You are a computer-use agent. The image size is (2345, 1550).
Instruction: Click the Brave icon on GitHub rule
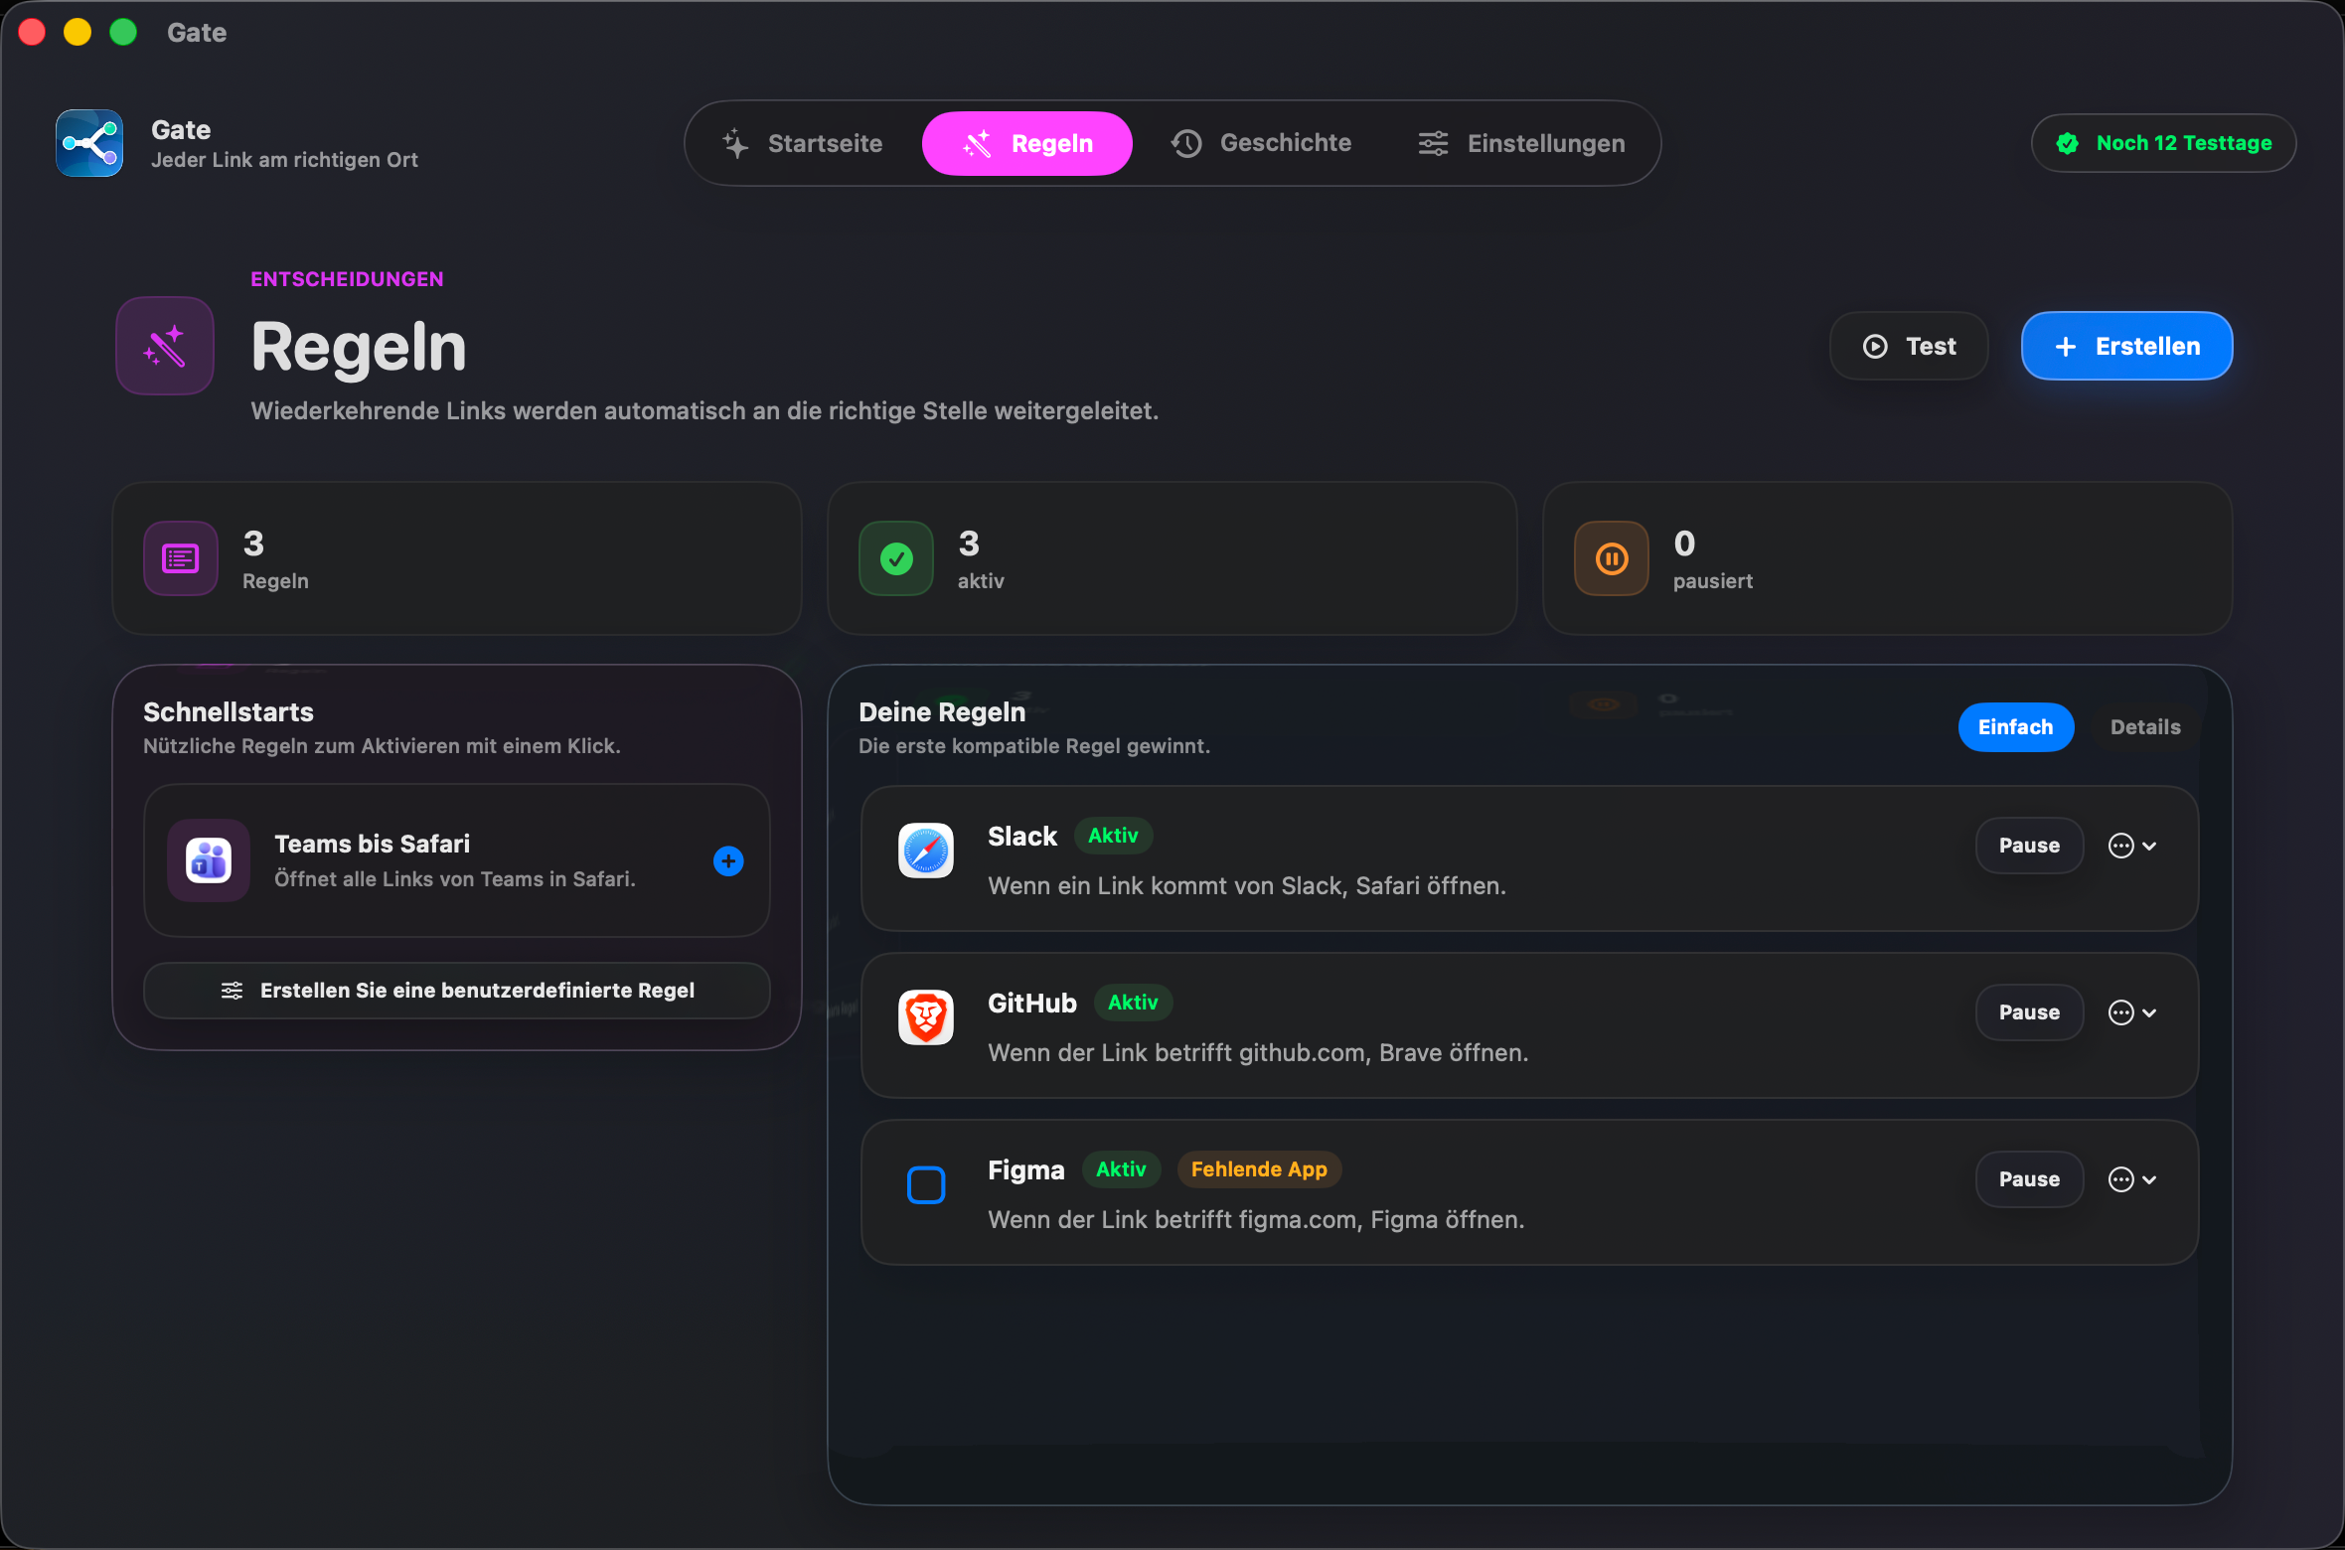click(926, 1017)
